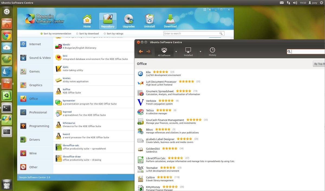Click the Texmaker application icon
This screenshot has width=325, height=191.
pyautogui.click(x=141, y=169)
